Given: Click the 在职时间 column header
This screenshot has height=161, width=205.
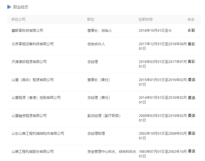Looking at the screenshot, I should point(146,20).
